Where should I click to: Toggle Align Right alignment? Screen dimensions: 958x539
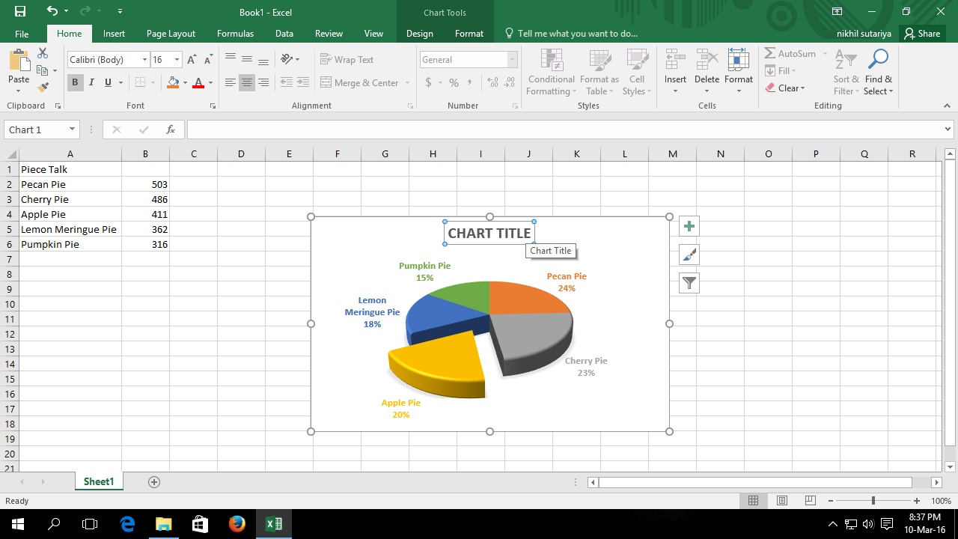pos(263,82)
